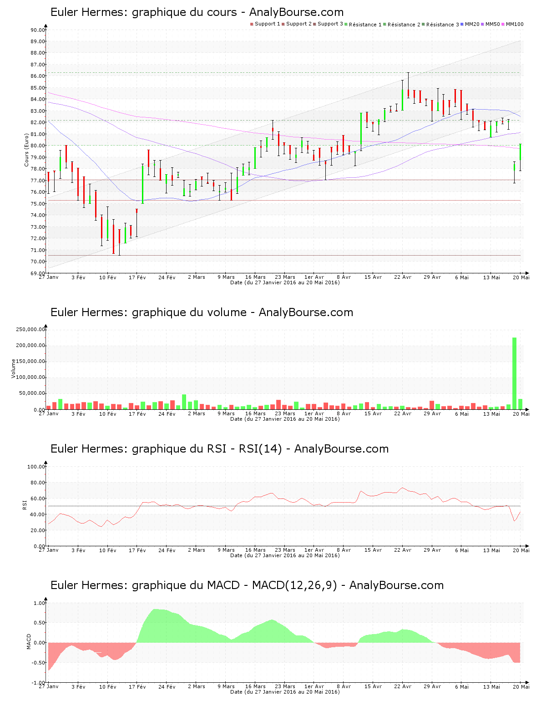Viewport: 546px width, 705px height.
Task: Click the 50,000.00 value on volume axis
Action: 32,393
